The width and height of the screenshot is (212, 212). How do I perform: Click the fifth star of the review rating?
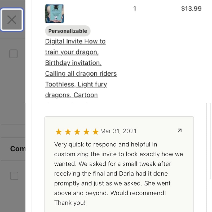95,132
